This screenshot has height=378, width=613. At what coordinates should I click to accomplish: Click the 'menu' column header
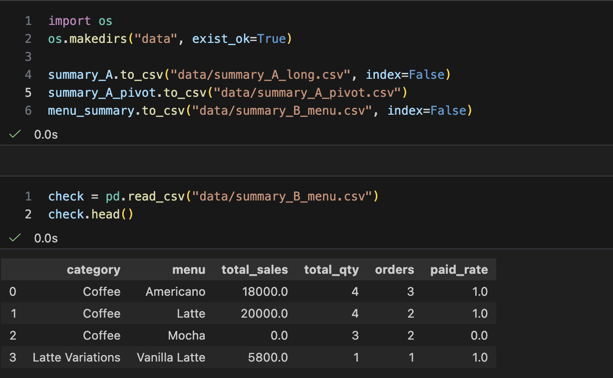pyautogui.click(x=189, y=270)
